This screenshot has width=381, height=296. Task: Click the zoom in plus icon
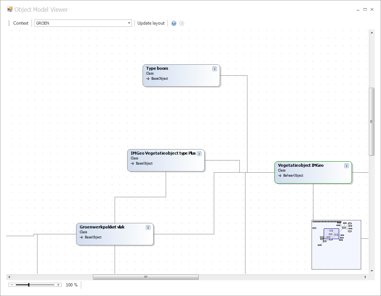coord(58,285)
